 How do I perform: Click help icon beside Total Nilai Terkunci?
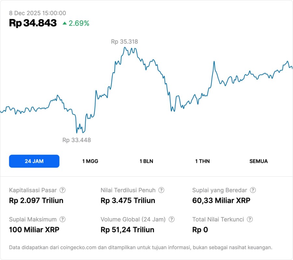click(x=250, y=219)
